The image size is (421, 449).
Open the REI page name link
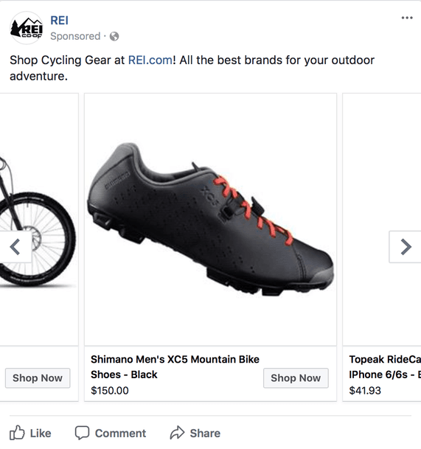[x=59, y=21]
